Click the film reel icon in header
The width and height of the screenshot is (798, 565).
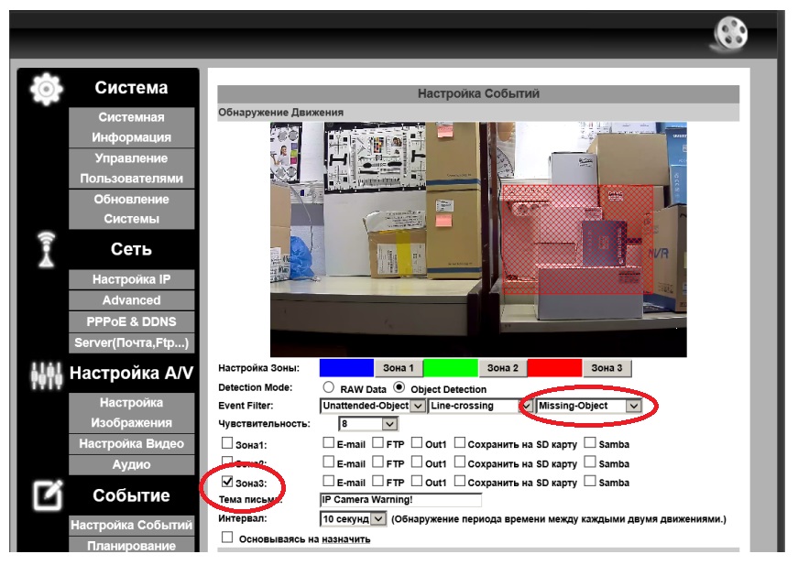tap(731, 35)
